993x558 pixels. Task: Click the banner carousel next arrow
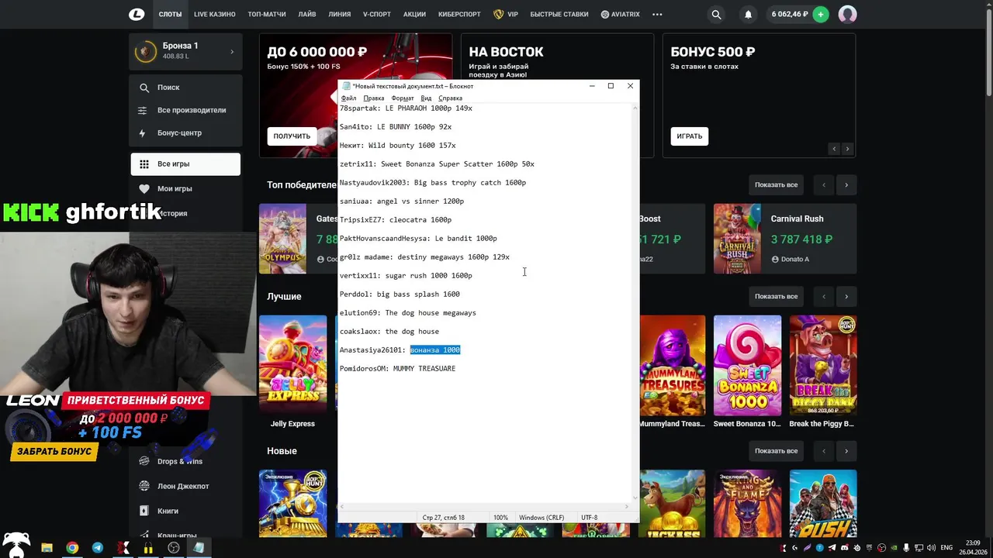847,149
